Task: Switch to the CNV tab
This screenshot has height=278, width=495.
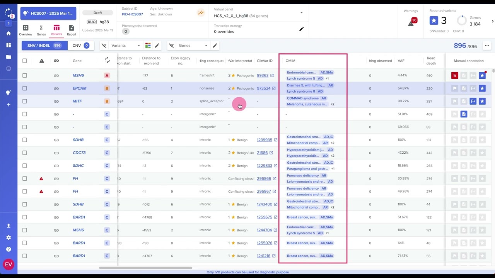Action: 80,46
